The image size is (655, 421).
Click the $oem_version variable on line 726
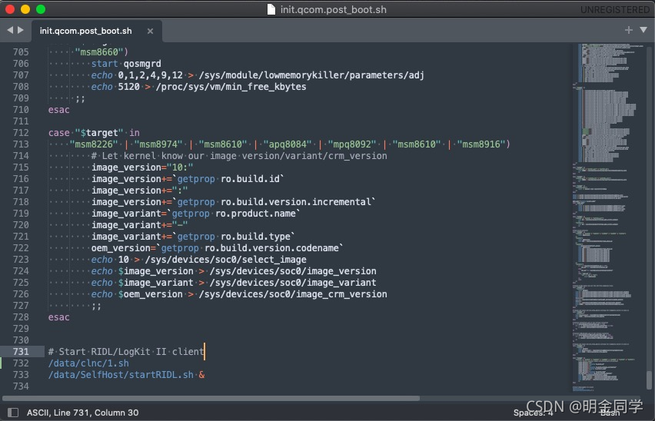[151, 294]
